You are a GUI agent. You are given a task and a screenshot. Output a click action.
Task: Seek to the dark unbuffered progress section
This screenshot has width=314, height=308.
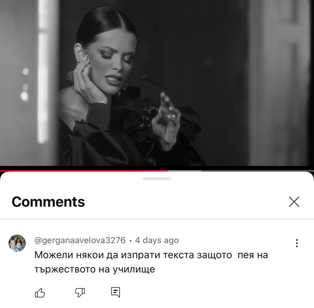258,171
